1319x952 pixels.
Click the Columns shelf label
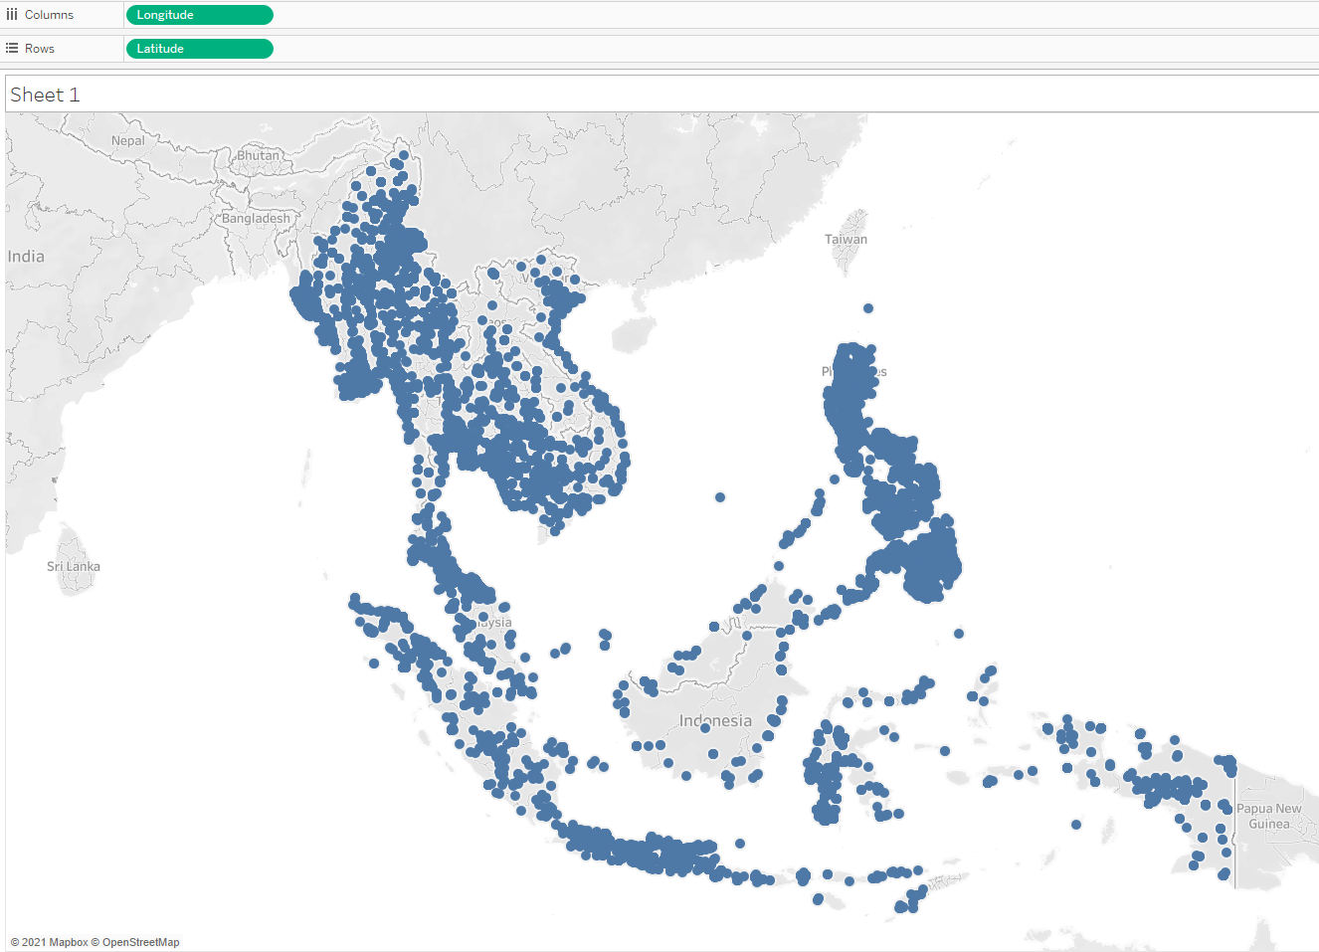tap(49, 15)
